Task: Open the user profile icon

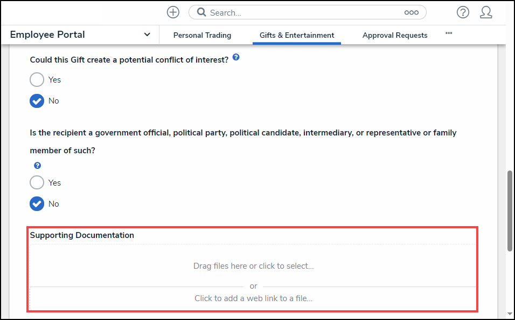Action: [486, 12]
